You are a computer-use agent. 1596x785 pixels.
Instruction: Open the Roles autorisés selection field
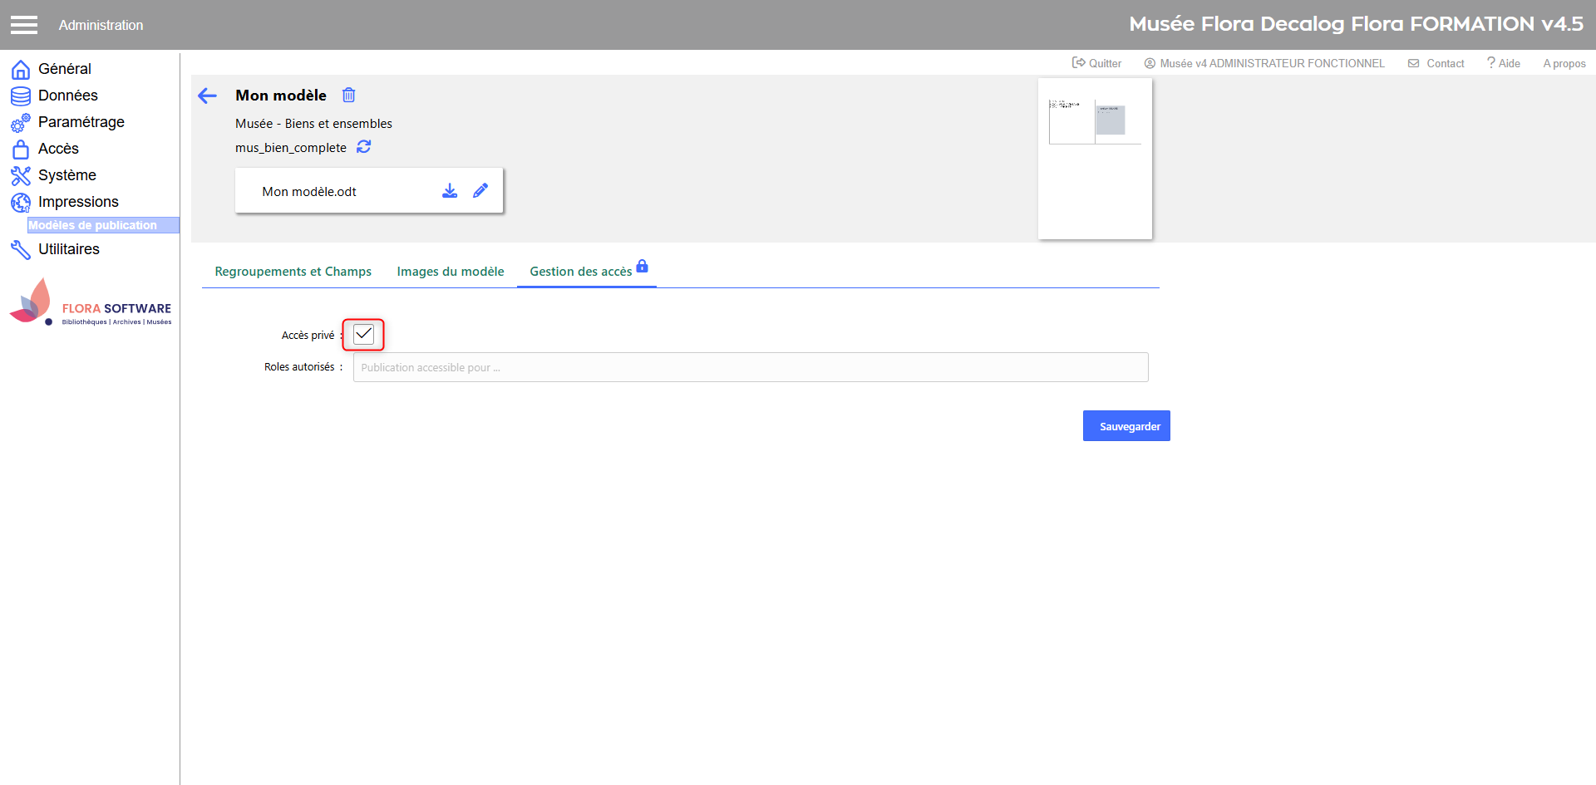[750, 367]
